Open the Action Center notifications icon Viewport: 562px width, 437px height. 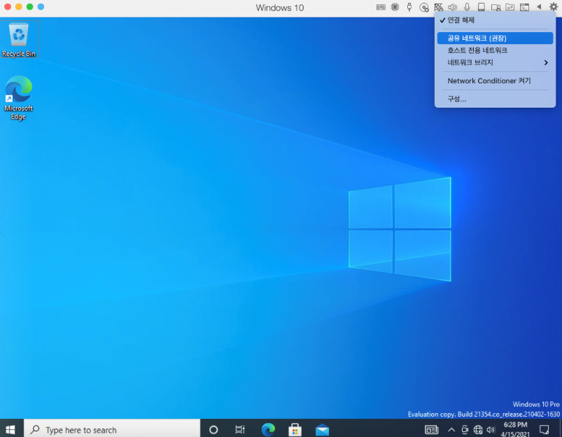(545, 429)
